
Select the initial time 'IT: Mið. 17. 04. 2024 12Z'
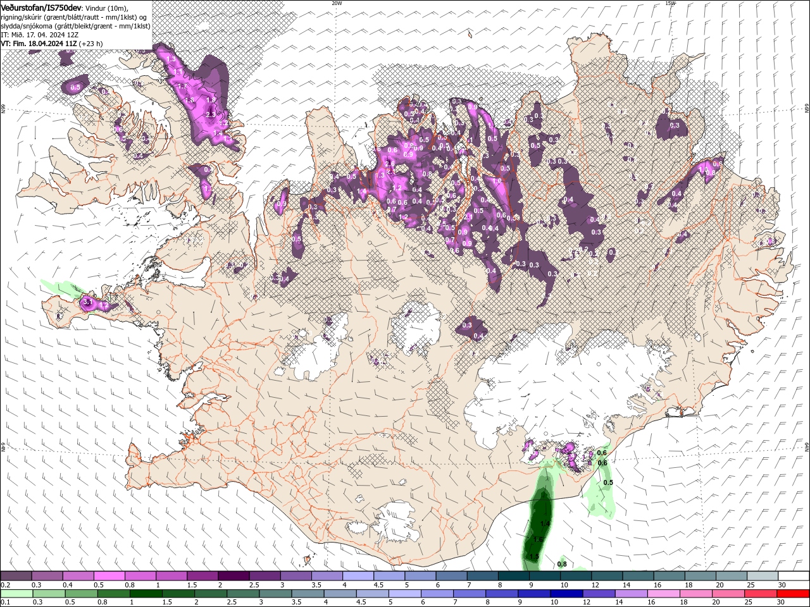tap(39, 35)
